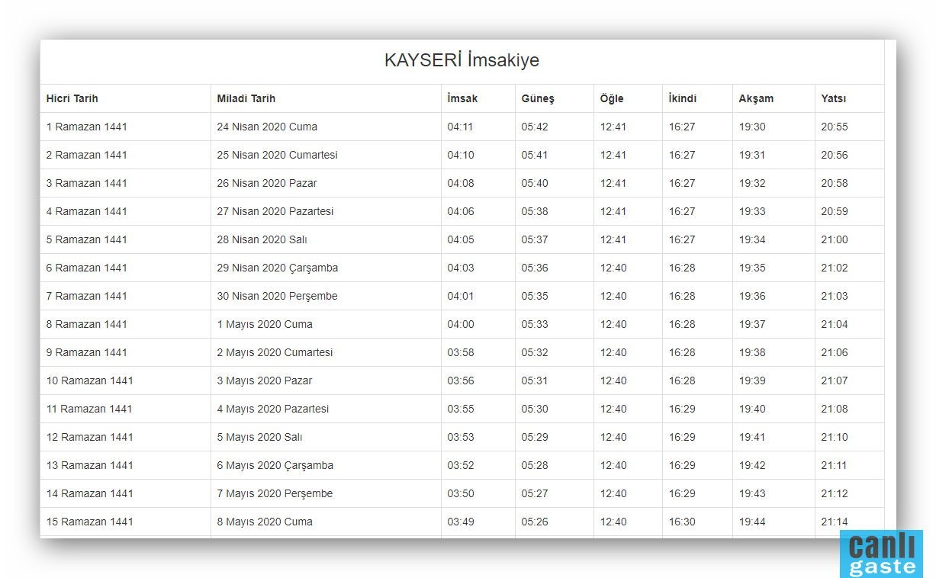The width and height of the screenshot is (936, 578).
Task: Click İmsak time '04:00'
Action: click(x=460, y=324)
